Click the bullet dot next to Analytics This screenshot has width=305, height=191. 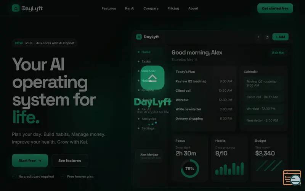tap(138, 119)
